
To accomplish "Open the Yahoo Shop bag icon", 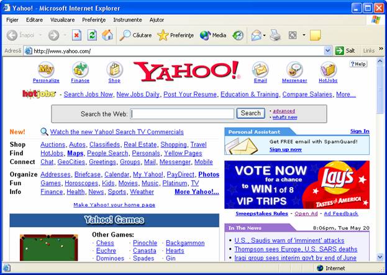I will point(114,69).
